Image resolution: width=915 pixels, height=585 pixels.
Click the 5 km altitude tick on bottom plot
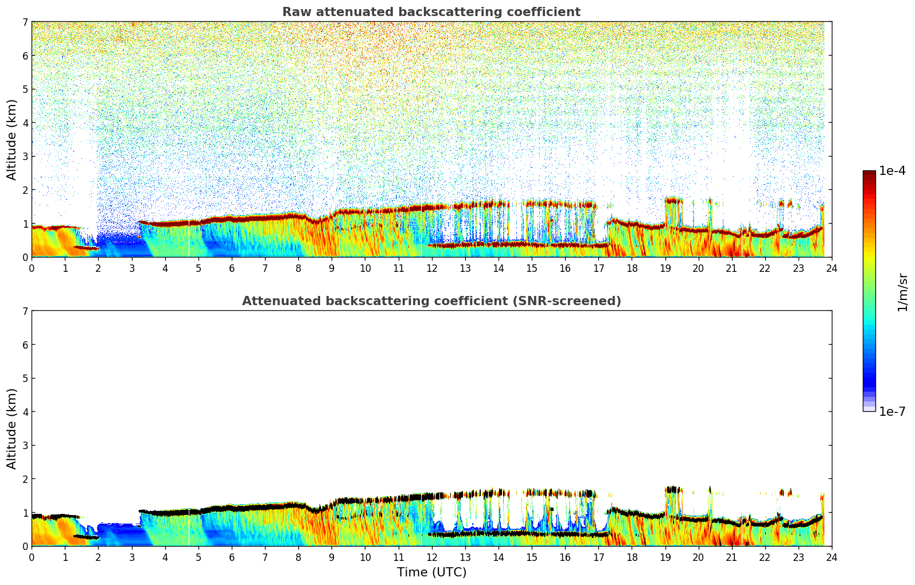pyautogui.click(x=25, y=378)
